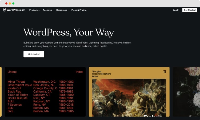The image size is (200, 120).
Task: Click Thoughts in the yellow card
Action: pyautogui.click(x=97, y=71)
